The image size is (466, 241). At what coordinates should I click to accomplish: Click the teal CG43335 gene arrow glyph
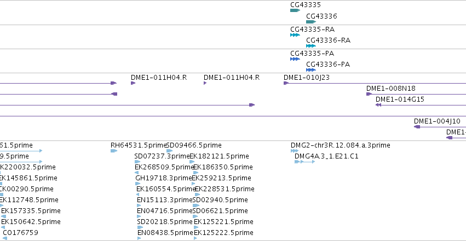click(x=295, y=11)
